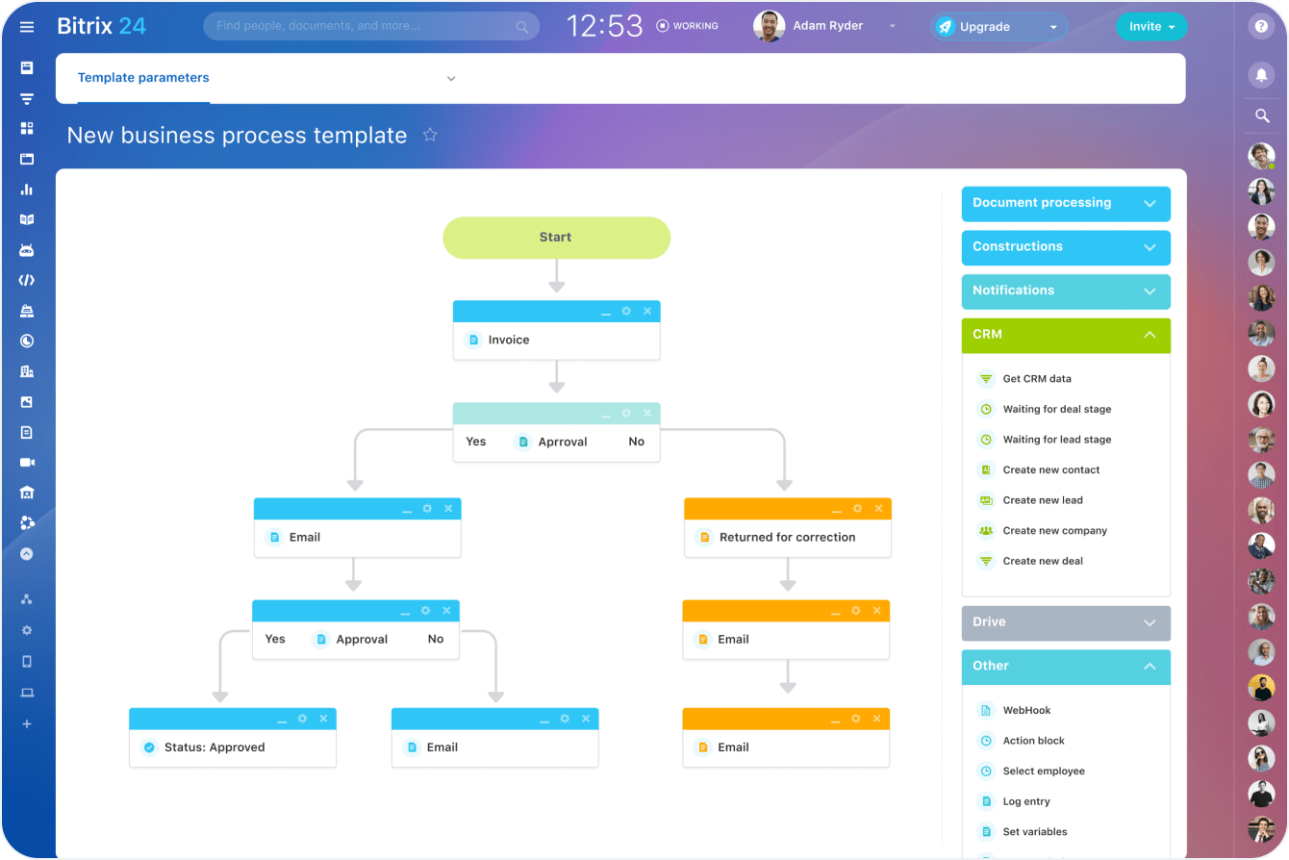Open the hamburger menu next to the Bitrix 24 logo
This screenshot has height=860, width=1289.
pyautogui.click(x=27, y=27)
